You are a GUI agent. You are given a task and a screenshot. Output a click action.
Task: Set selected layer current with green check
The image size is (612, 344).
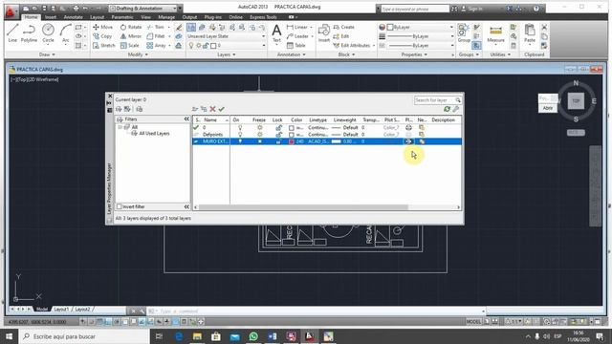click(x=221, y=109)
